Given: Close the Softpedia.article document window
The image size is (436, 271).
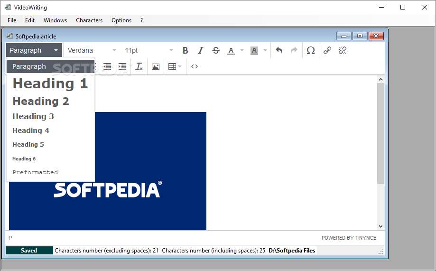Looking at the screenshot, I should coord(376,36).
